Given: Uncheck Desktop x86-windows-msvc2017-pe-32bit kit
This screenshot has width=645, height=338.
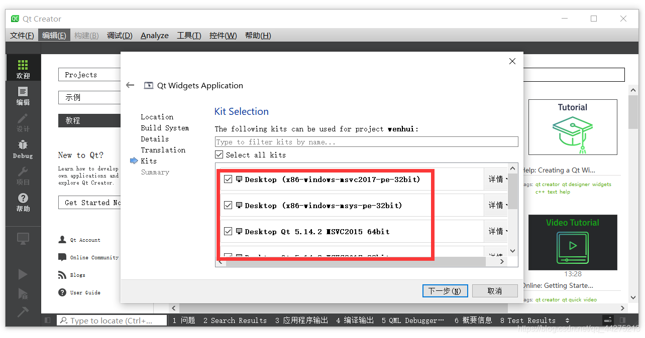Looking at the screenshot, I should pyautogui.click(x=228, y=179).
